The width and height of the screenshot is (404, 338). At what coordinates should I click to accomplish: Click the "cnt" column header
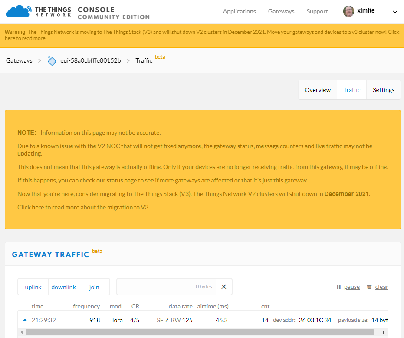tap(265, 307)
